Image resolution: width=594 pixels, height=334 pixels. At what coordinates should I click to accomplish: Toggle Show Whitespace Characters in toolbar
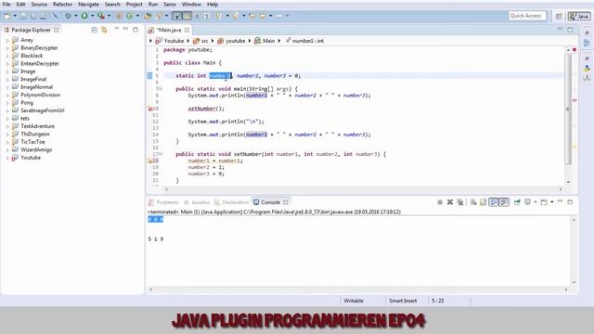point(206,16)
